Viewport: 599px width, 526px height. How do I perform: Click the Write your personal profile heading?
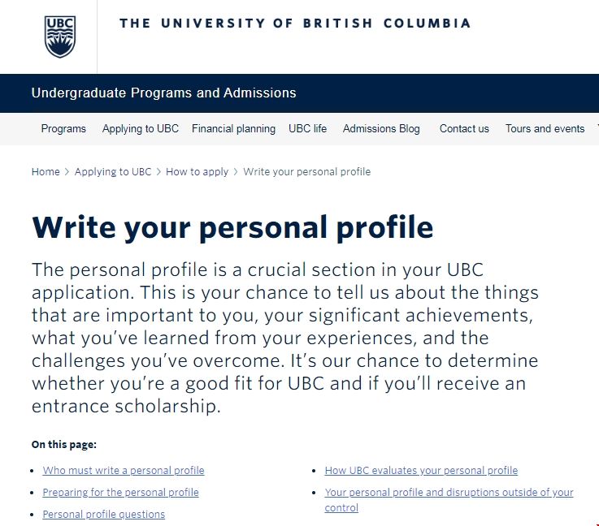(x=232, y=228)
